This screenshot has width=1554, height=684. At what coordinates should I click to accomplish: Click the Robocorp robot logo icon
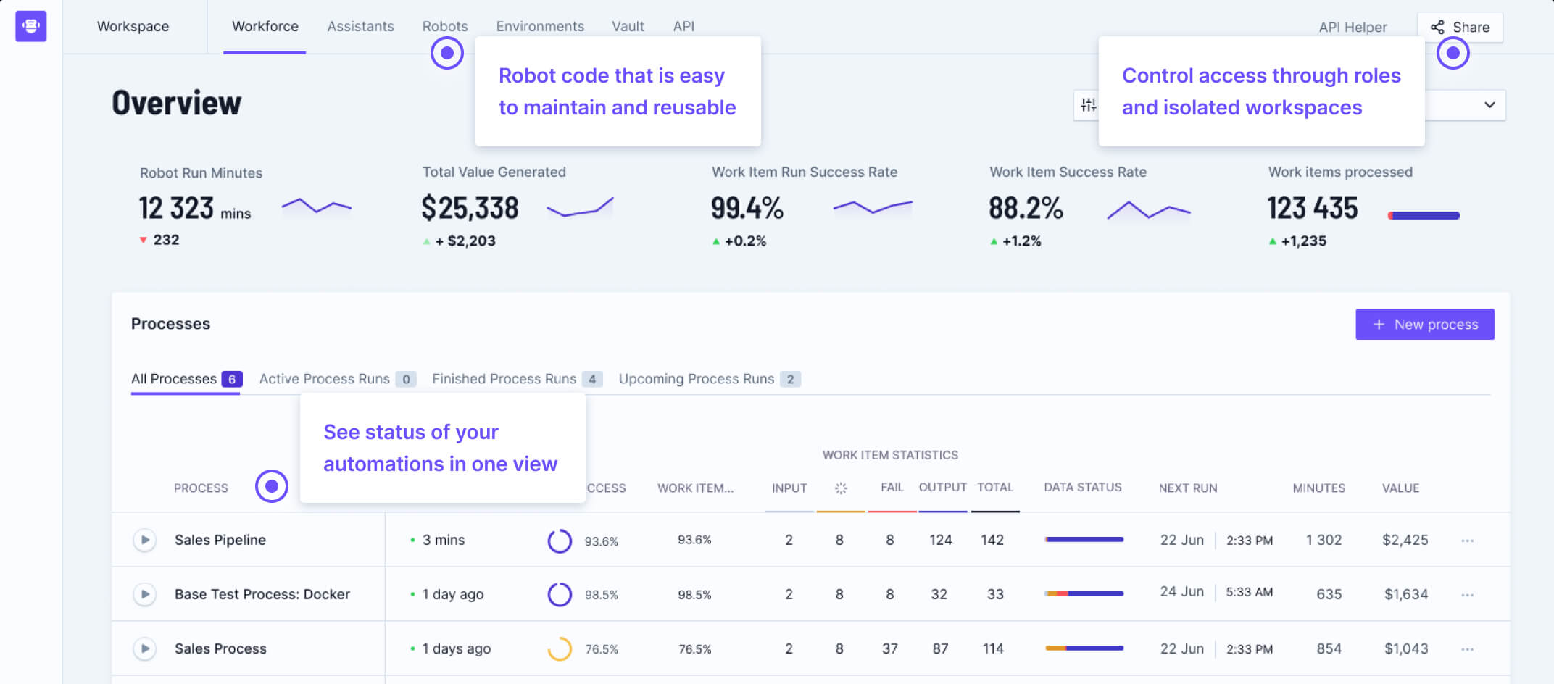[31, 26]
